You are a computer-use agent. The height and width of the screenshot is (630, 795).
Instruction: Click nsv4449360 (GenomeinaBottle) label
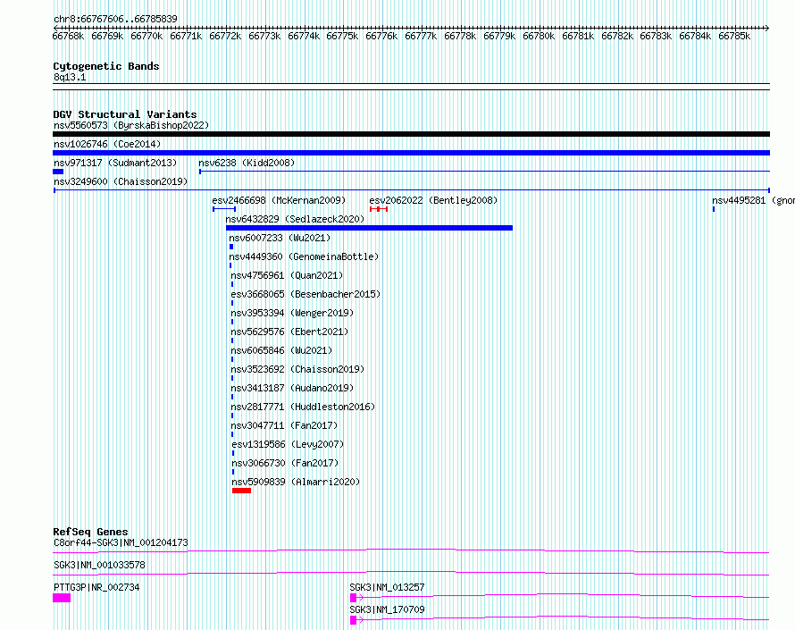point(305,256)
